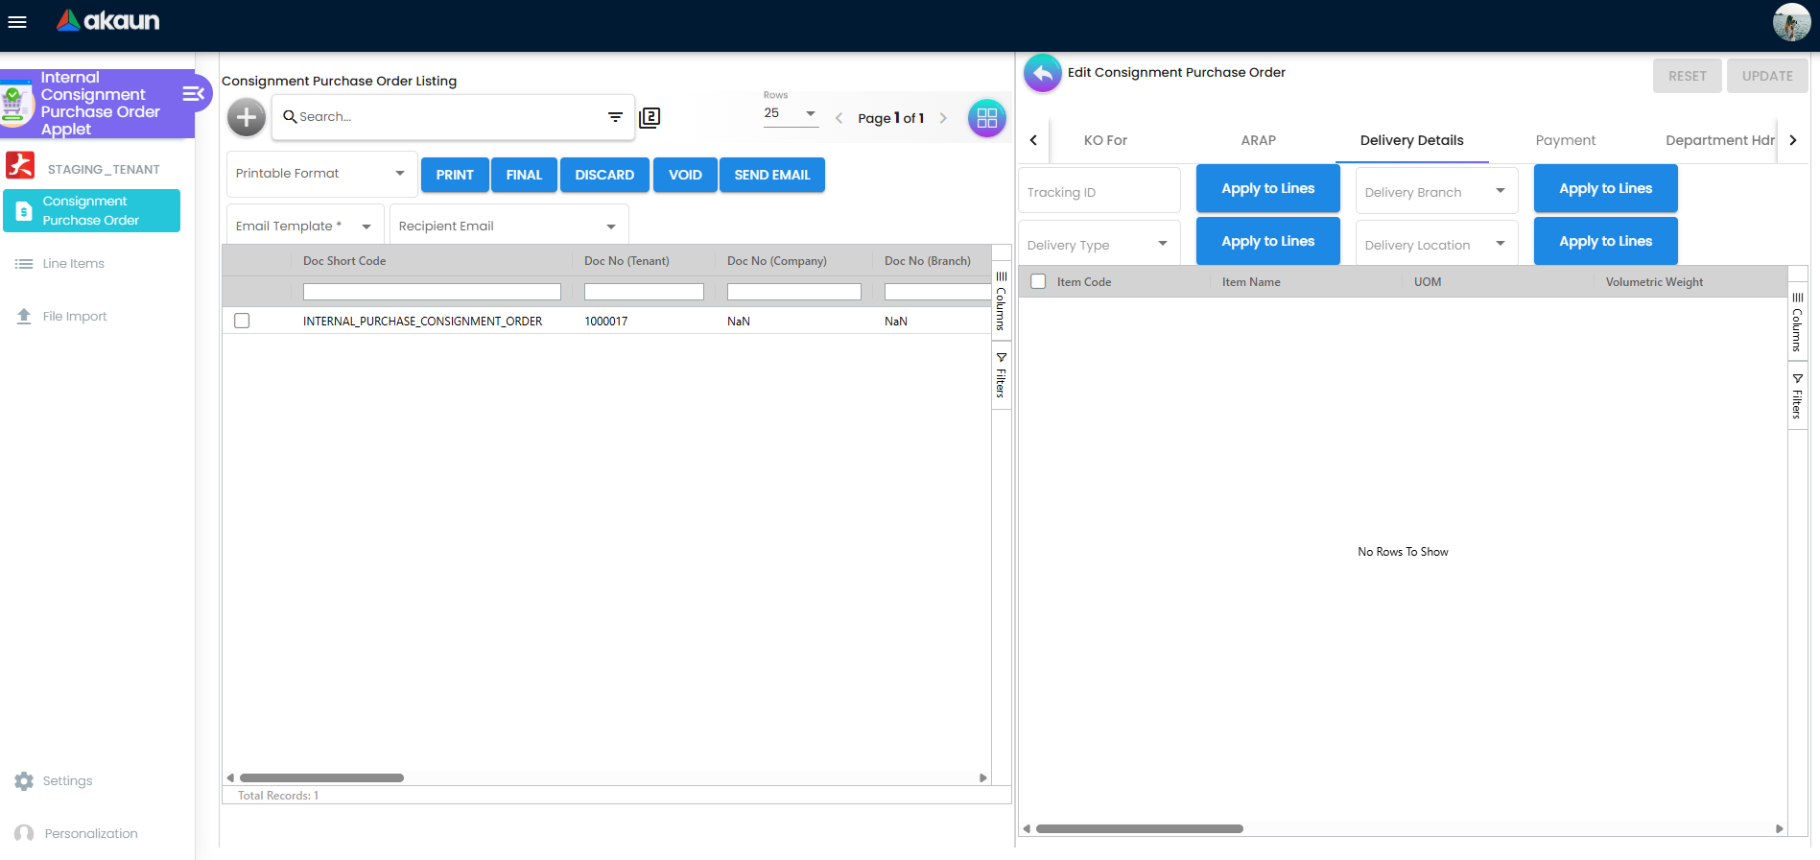Screen dimensions: 1820x860
Task: Focus the Tracking ID field
Action: [1099, 192]
